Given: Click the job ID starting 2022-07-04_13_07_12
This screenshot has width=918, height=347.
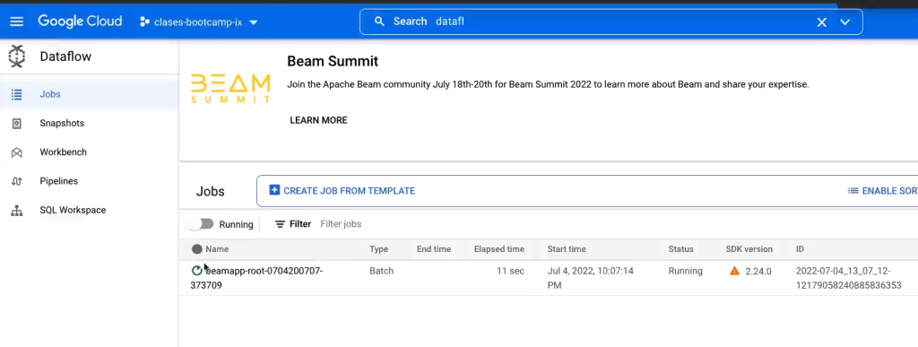Looking at the screenshot, I should pyautogui.click(x=848, y=278).
